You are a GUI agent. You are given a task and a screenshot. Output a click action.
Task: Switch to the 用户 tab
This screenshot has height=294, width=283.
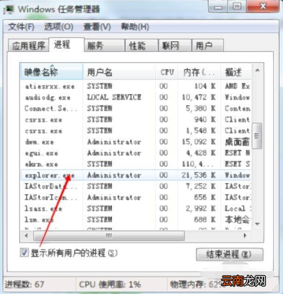[208, 45]
